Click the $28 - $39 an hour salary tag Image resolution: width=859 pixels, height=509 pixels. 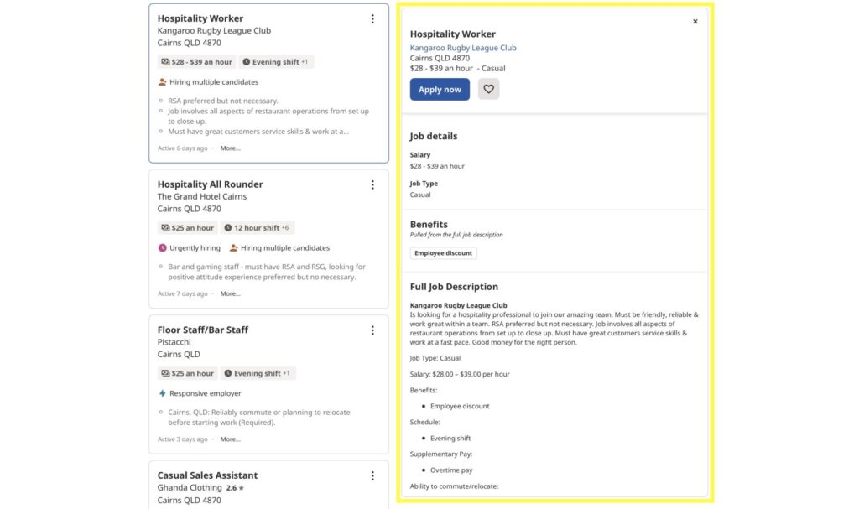[x=196, y=62]
